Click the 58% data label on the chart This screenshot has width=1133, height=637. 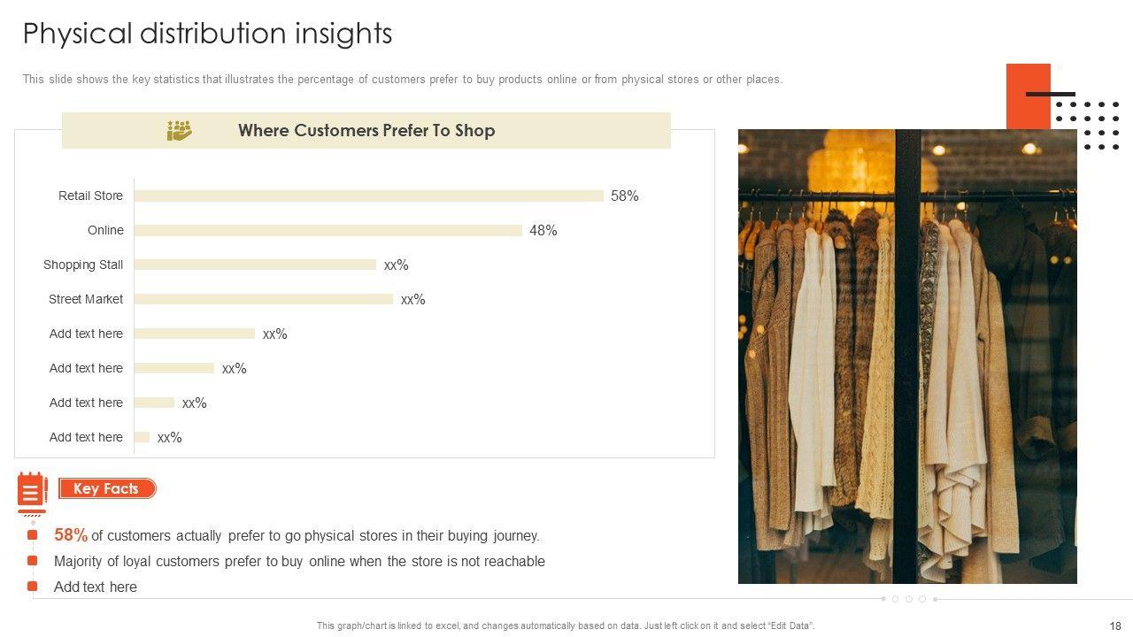point(624,196)
